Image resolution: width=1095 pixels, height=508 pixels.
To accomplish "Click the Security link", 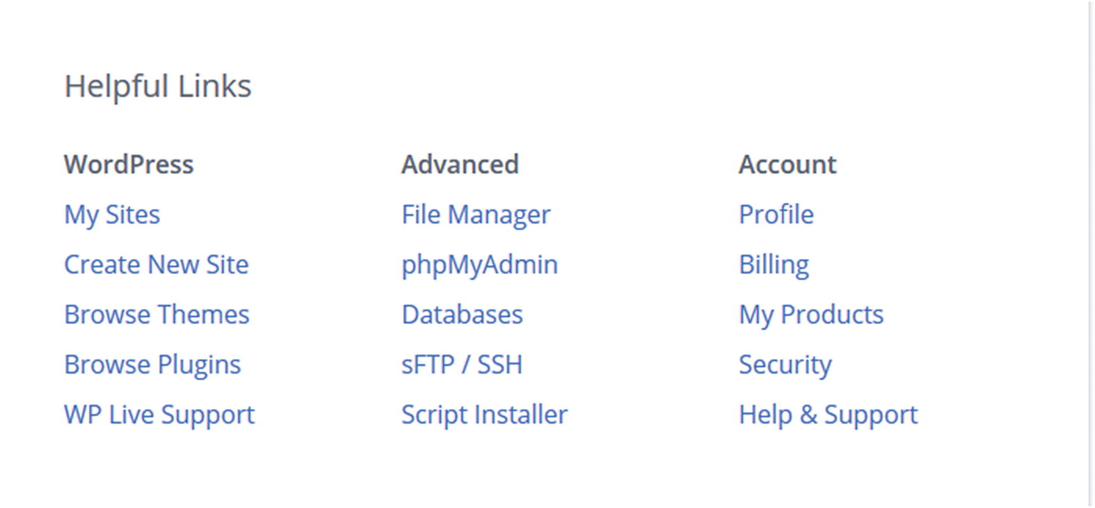I will pyautogui.click(x=785, y=365).
